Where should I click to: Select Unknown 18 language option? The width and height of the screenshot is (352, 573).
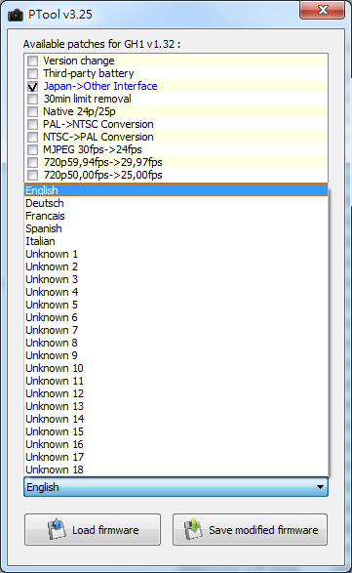click(x=176, y=470)
